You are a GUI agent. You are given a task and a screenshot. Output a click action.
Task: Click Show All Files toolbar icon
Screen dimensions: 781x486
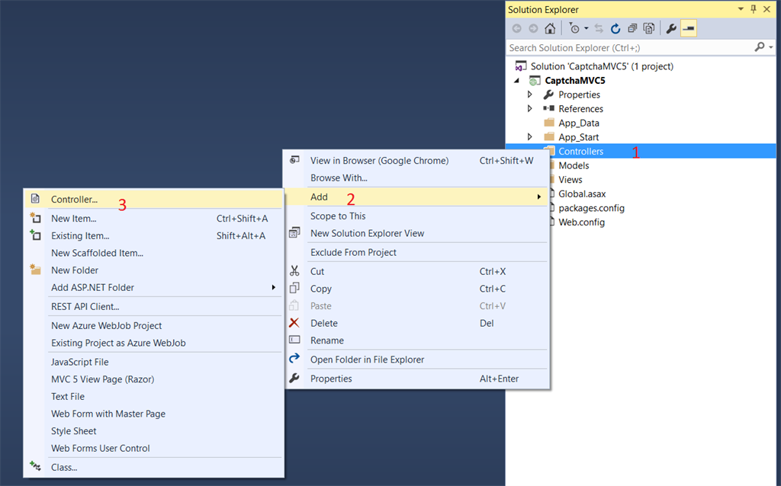tap(648, 29)
